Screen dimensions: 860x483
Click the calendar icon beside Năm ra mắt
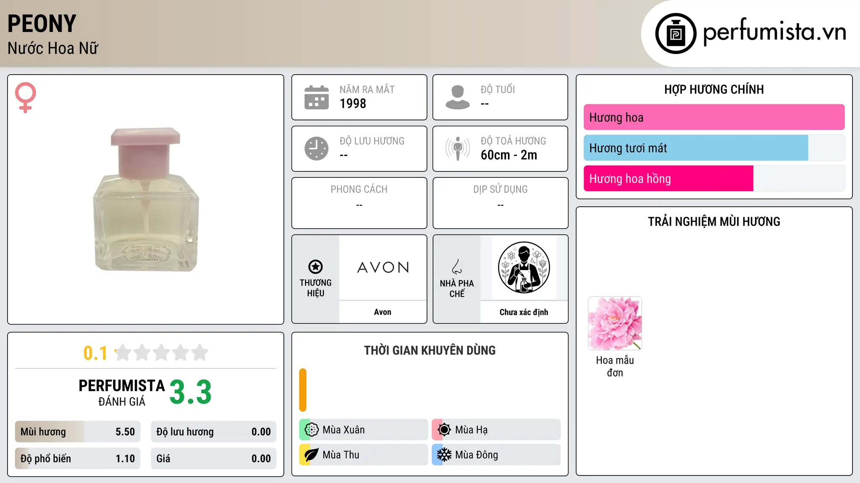317,97
